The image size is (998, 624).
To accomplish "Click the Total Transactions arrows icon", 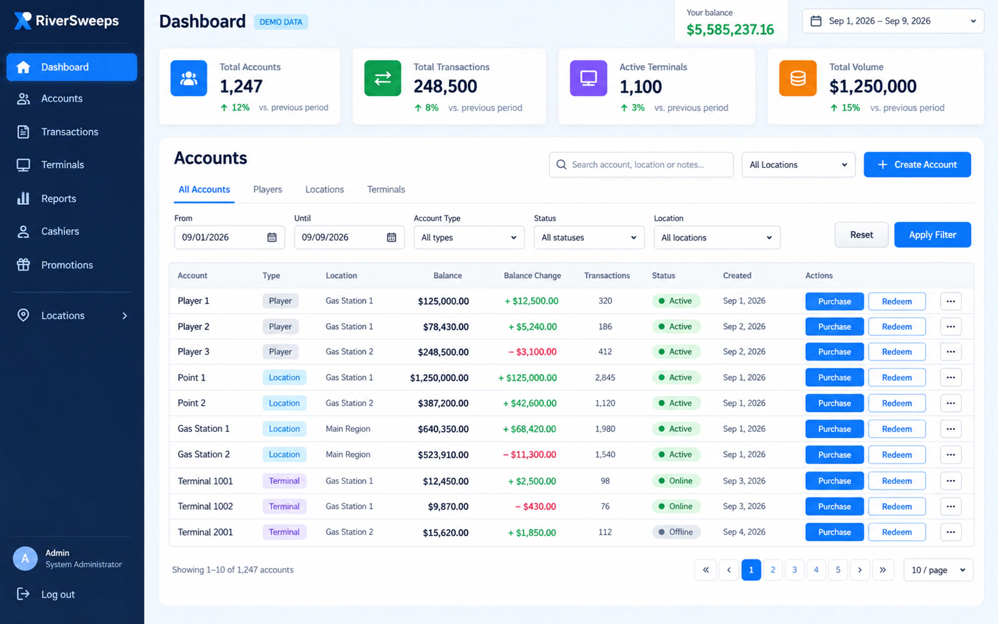I will pyautogui.click(x=383, y=79).
